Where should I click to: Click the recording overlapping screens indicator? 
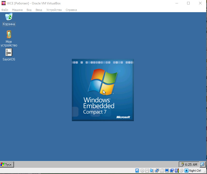coord(172,171)
